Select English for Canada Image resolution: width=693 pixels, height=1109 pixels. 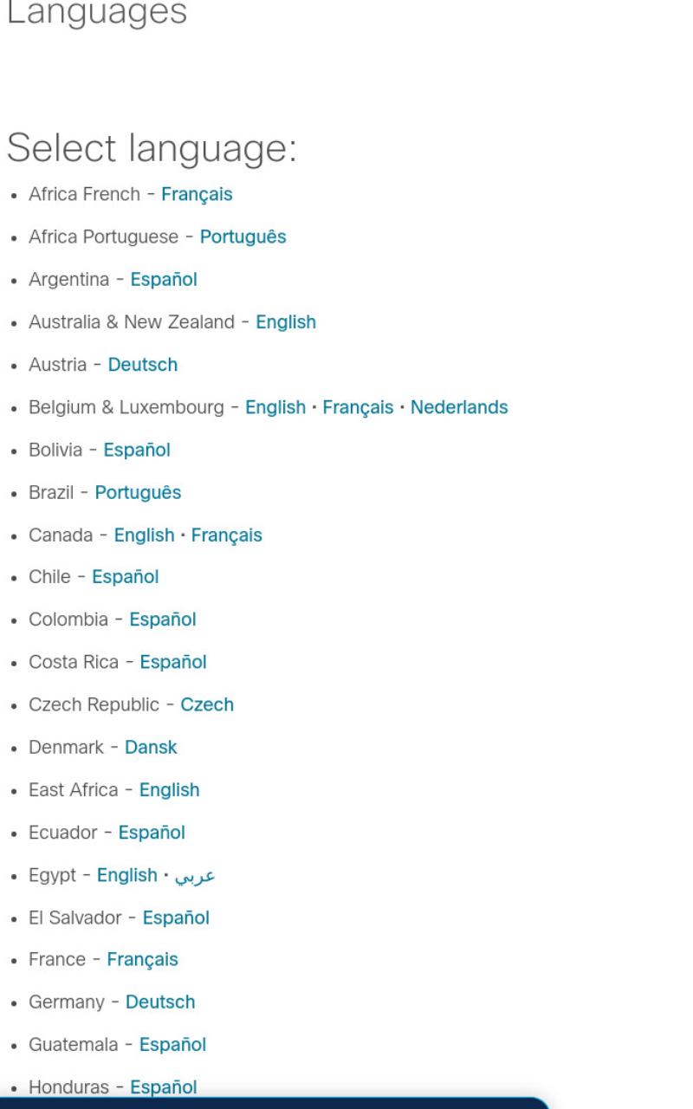click(144, 535)
